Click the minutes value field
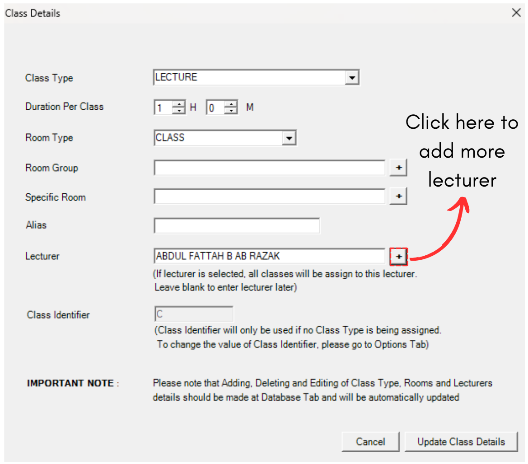This screenshot has width=528, height=464. [215, 108]
